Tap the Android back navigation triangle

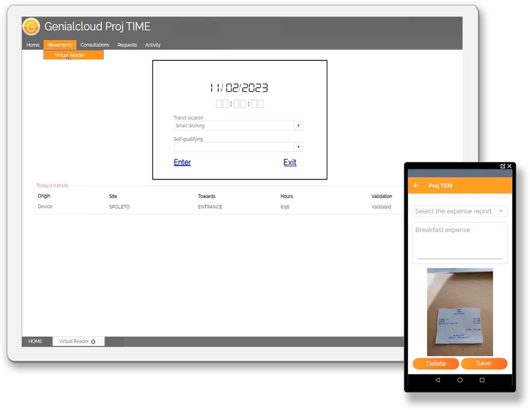437,380
